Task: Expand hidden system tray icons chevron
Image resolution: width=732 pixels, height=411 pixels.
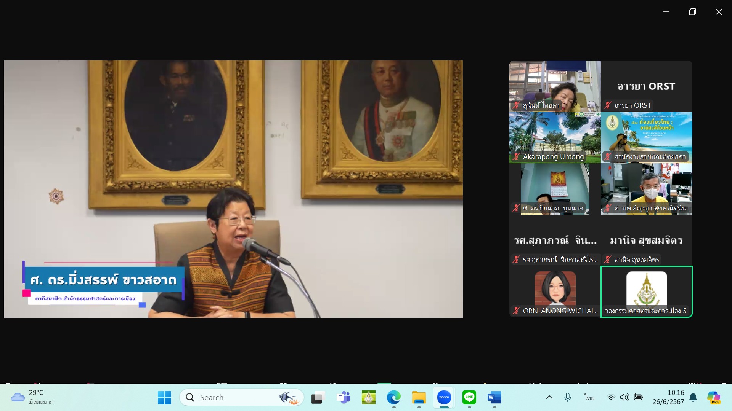Action: pyautogui.click(x=549, y=397)
